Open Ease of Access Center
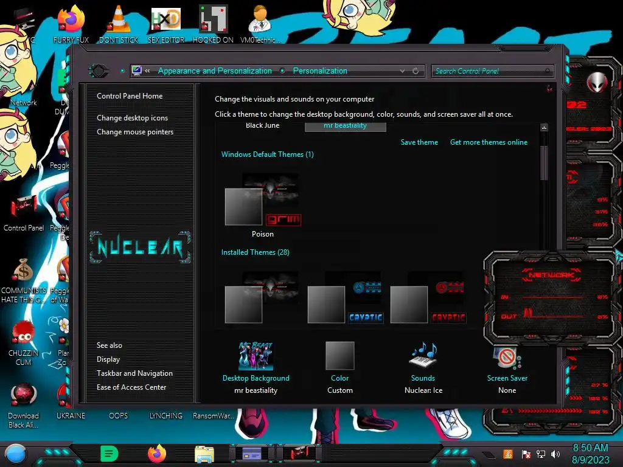This screenshot has height=467, width=623. 131,387
